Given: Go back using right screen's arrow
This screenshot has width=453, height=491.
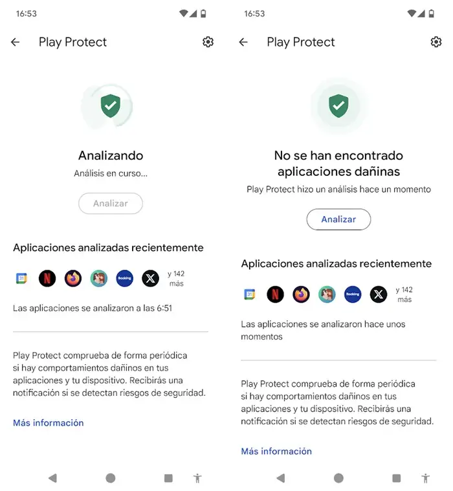Looking at the screenshot, I should click(x=243, y=42).
